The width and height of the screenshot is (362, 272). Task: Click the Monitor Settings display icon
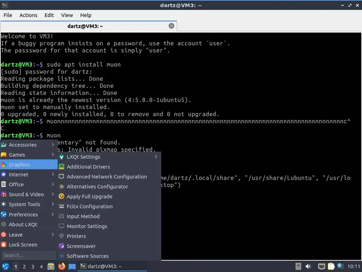tap(62, 226)
